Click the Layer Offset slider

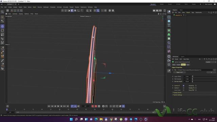click(204, 77)
